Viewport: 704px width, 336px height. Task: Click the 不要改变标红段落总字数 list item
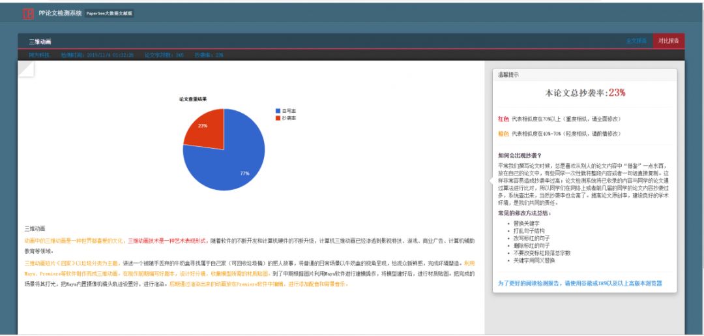[542, 253]
